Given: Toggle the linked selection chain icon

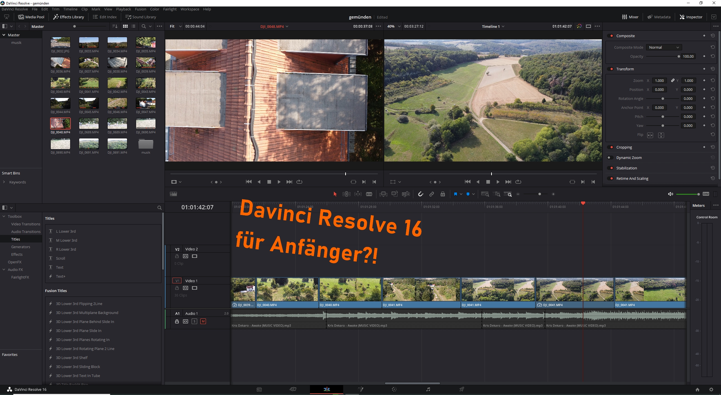Looking at the screenshot, I should (431, 194).
